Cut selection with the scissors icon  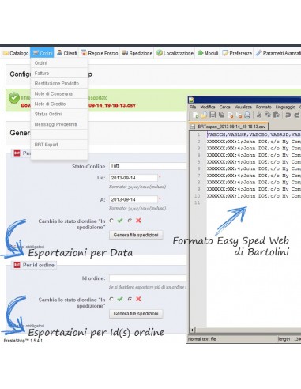pos(259,115)
